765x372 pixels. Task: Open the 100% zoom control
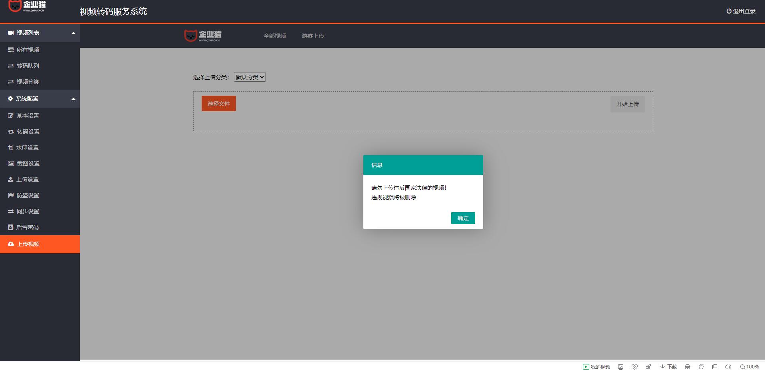[x=749, y=367]
